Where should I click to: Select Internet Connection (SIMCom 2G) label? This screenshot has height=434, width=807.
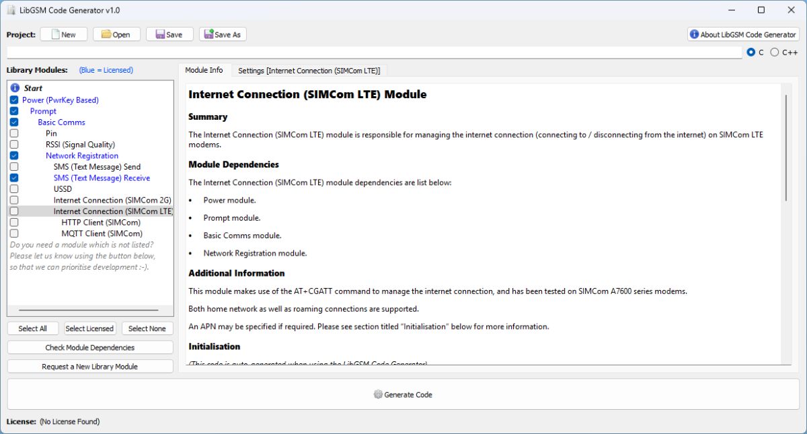pyautogui.click(x=112, y=201)
